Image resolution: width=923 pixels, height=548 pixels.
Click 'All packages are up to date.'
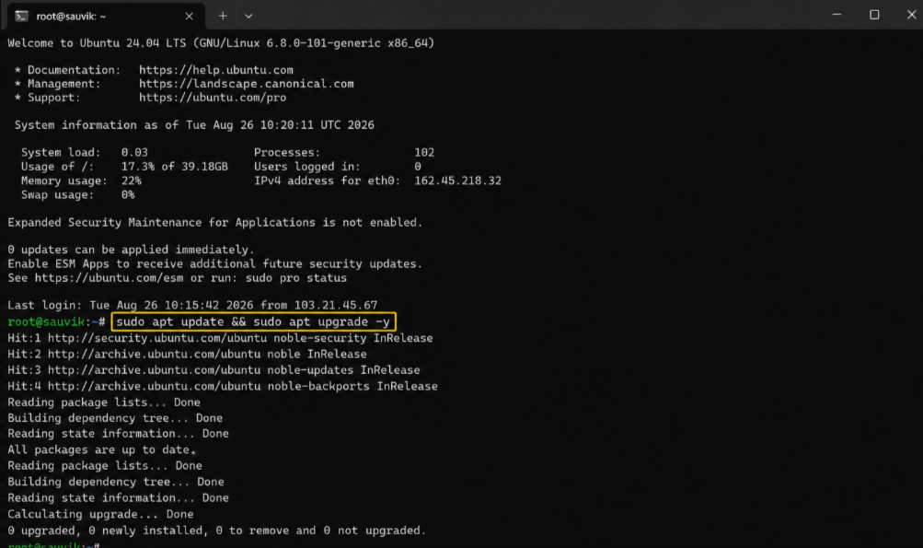(102, 450)
